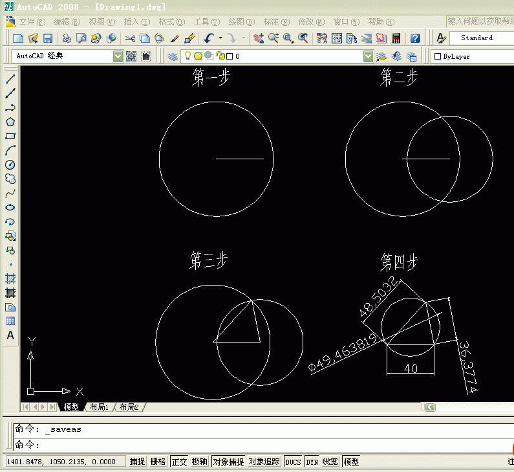The height and width of the screenshot is (472, 514).
Task: Click the layer 0 color swatch
Action: coord(230,56)
